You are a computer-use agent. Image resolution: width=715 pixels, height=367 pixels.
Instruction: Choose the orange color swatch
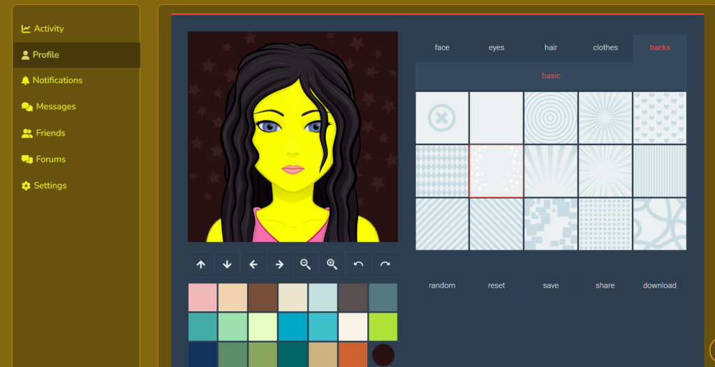point(353,354)
